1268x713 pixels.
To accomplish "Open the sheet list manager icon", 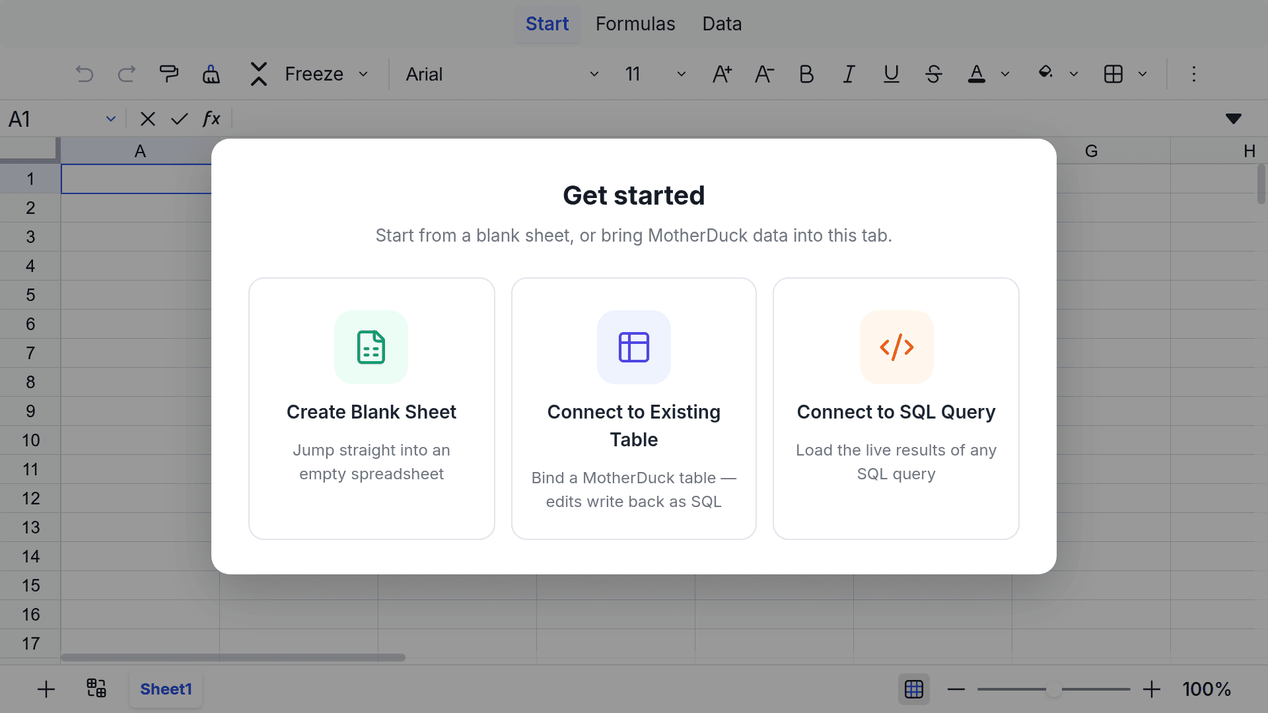I will tap(96, 688).
